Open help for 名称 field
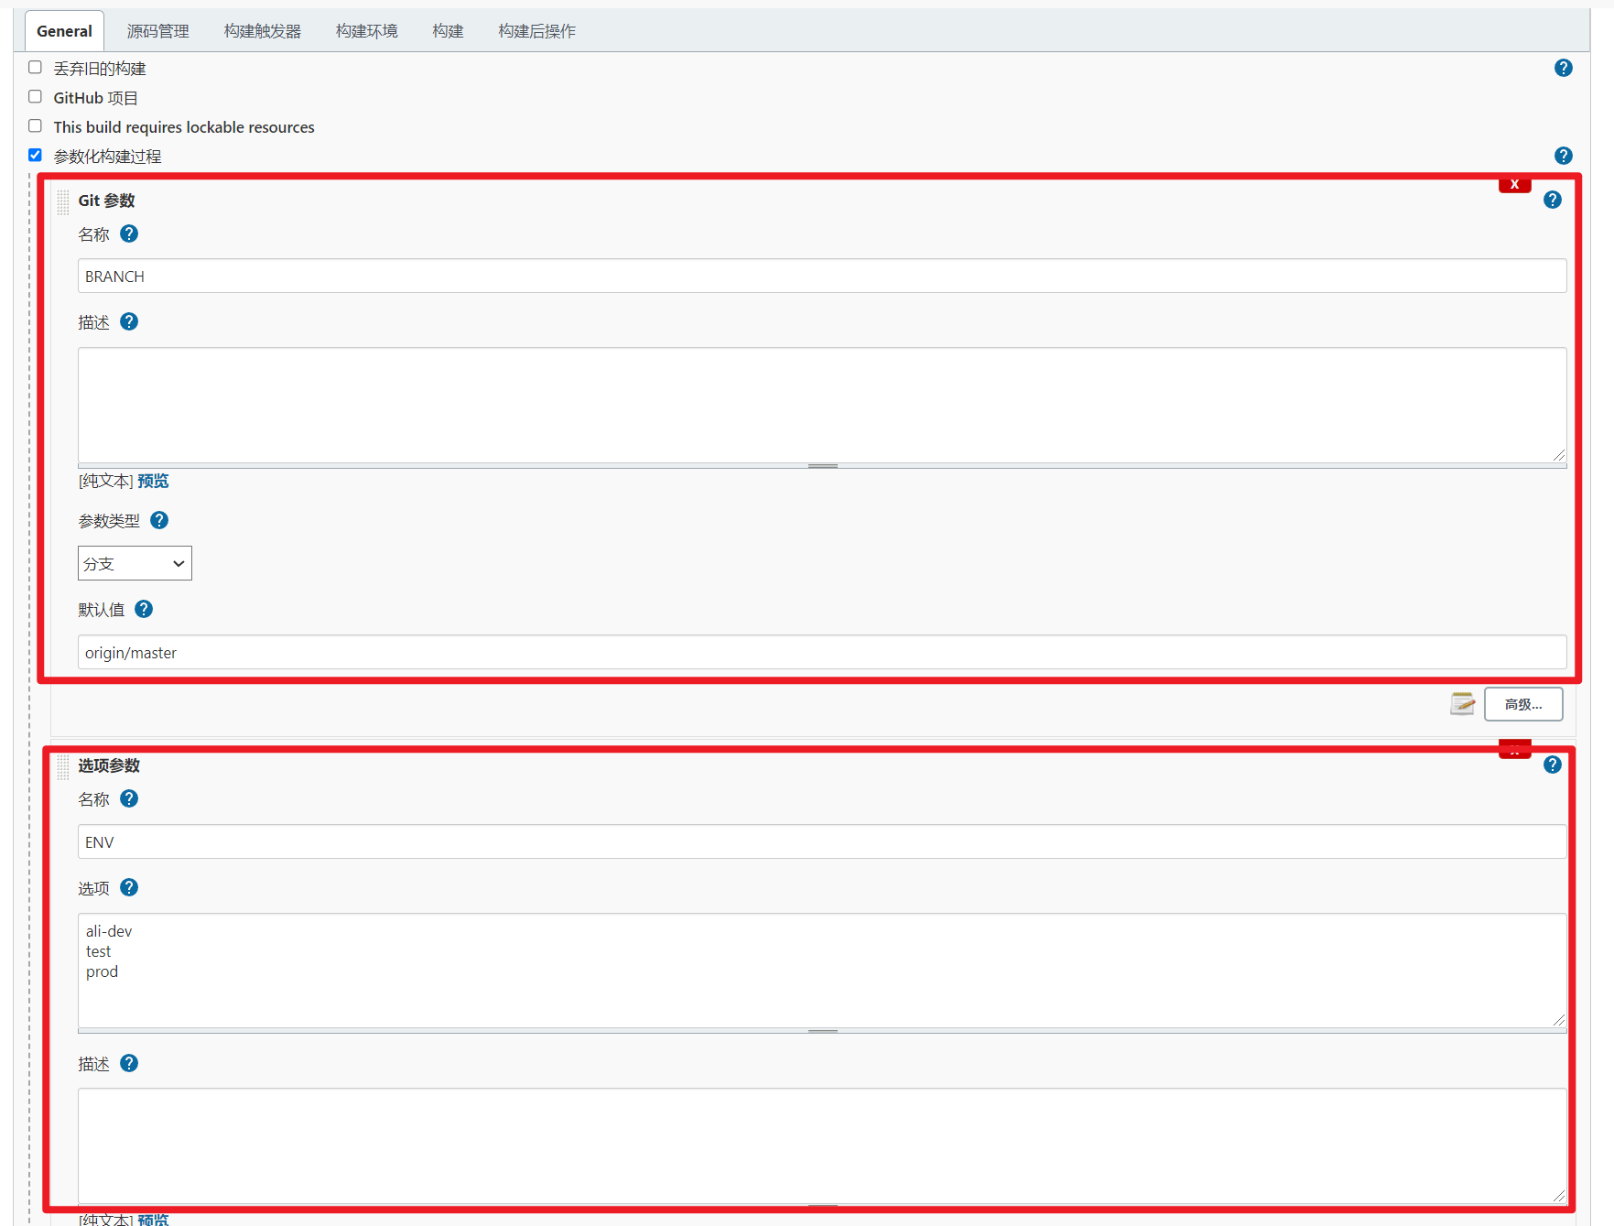Image resolution: width=1614 pixels, height=1226 pixels. pos(129,233)
